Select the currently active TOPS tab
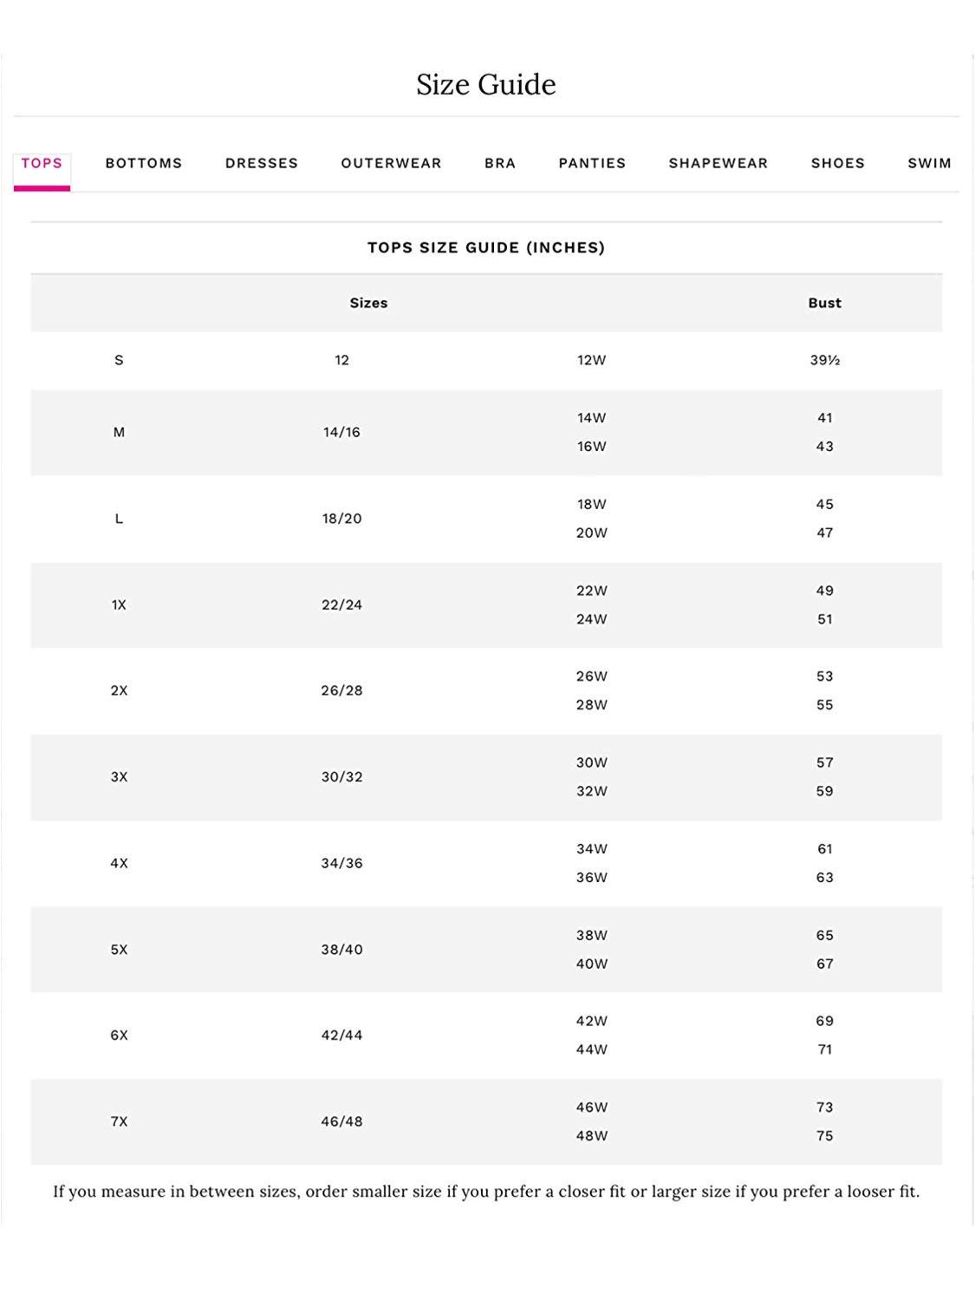 (x=41, y=163)
